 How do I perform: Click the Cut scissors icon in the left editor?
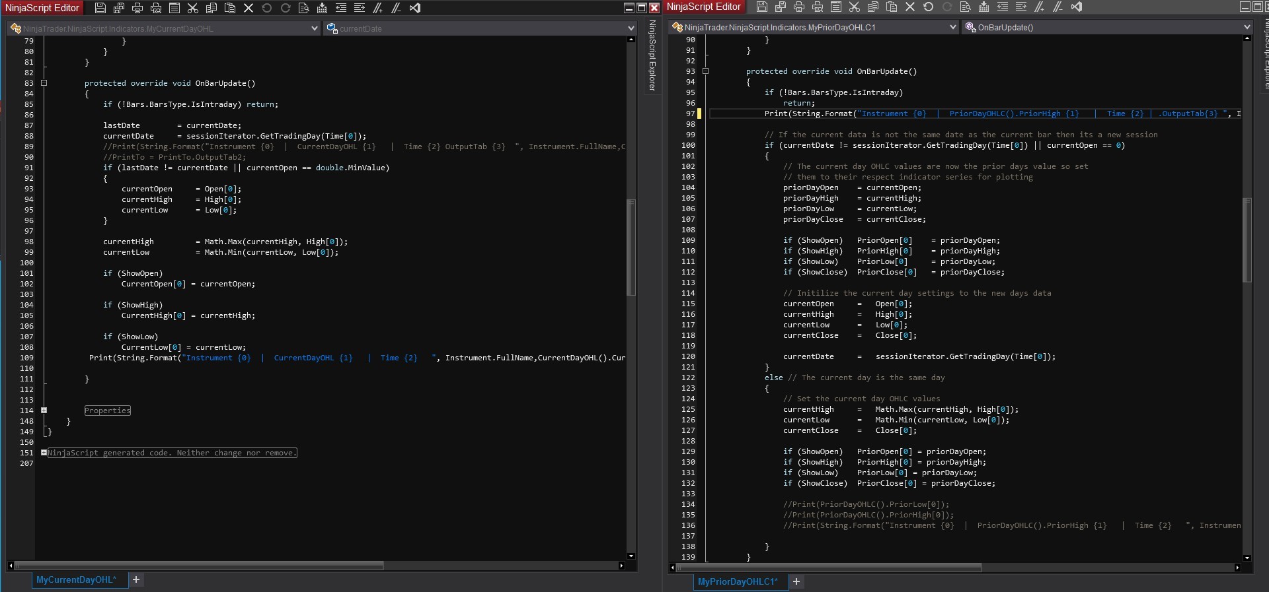click(x=193, y=8)
